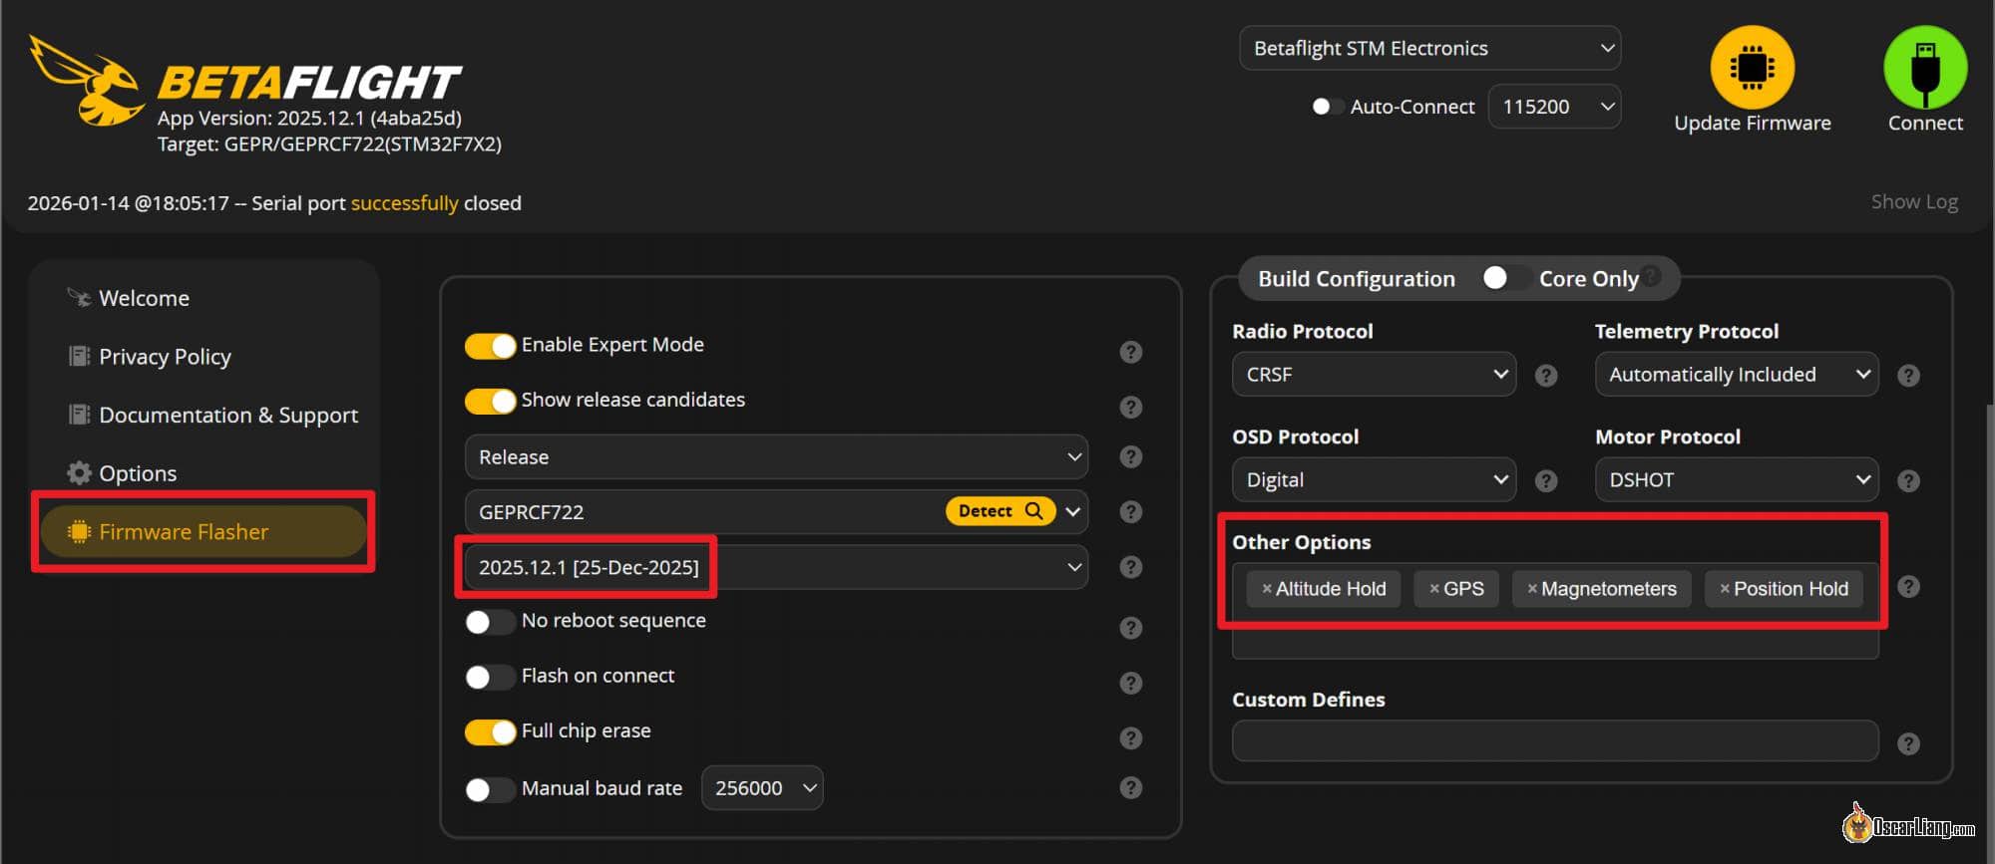Open Documentation & Support sidebar tab
The height and width of the screenshot is (864, 1995).
(x=203, y=415)
